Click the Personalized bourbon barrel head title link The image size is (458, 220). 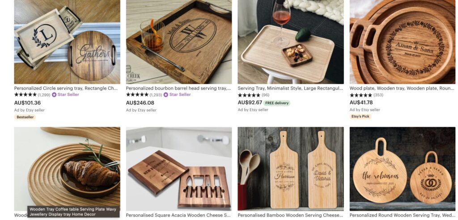[x=178, y=88]
